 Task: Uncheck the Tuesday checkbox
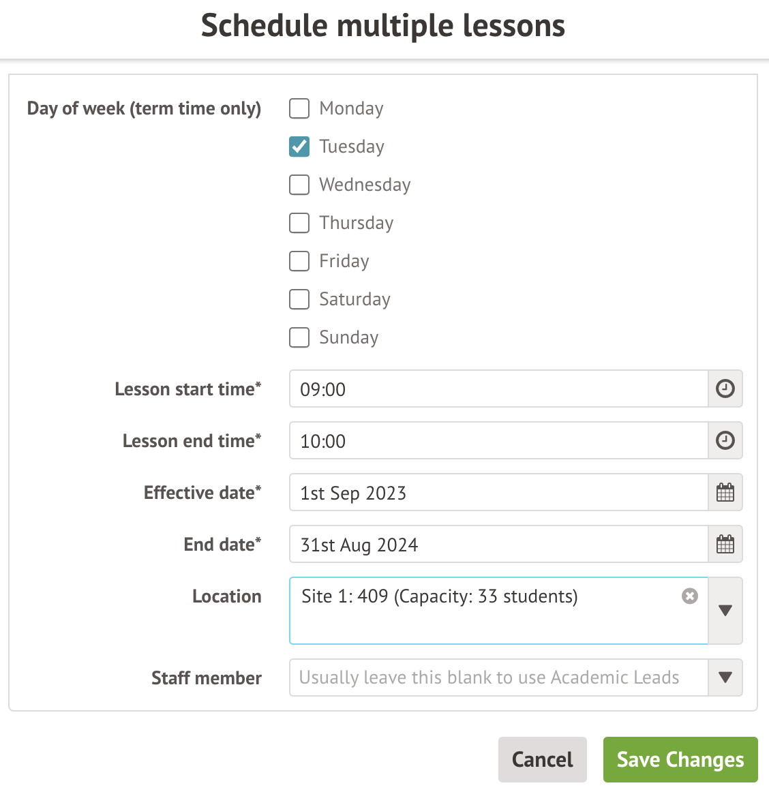click(299, 147)
